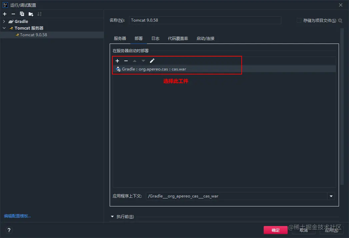
Task: Collapse the Tomcat 服务器 tree node
Action: click(4, 28)
